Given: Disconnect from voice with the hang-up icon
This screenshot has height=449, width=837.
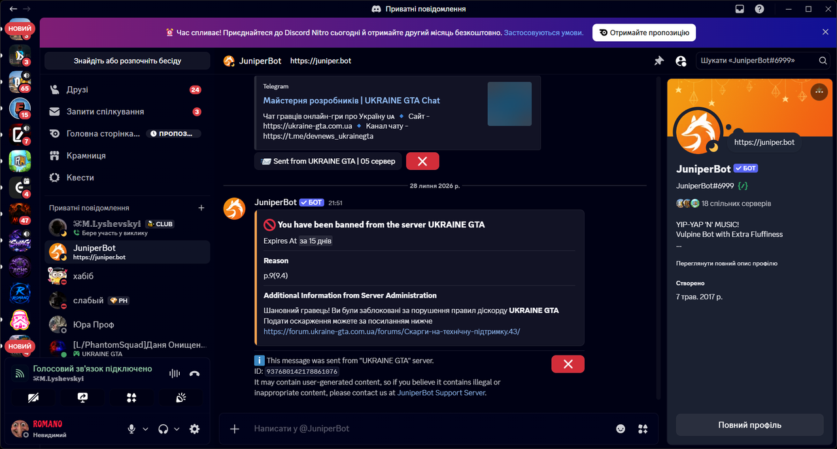Looking at the screenshot, I should coord(194,374).
